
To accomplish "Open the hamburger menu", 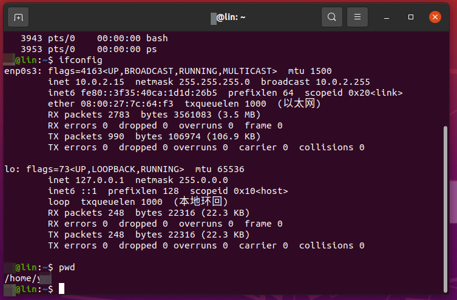I will [357, 17].
